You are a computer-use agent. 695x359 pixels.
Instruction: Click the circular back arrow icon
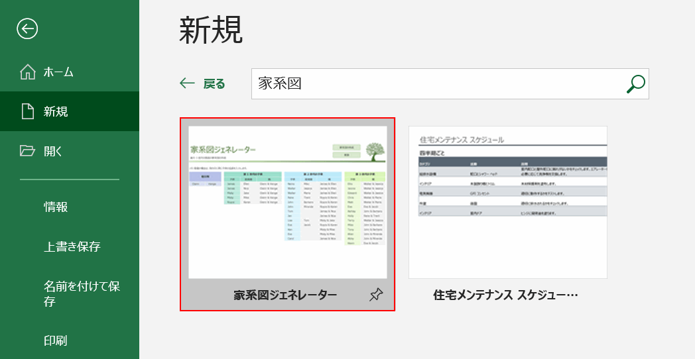point(27,28)
